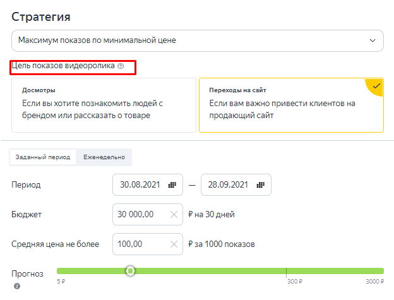Click the Цель показов видеоролика label

(x=63, y=66)
